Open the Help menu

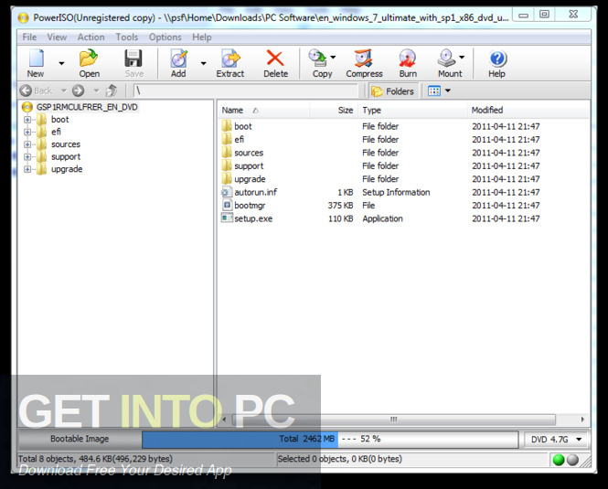tap(202, 37)
